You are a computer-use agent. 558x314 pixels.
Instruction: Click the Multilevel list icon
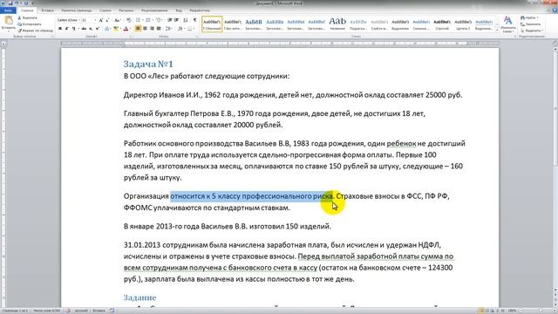click(159, 20)
